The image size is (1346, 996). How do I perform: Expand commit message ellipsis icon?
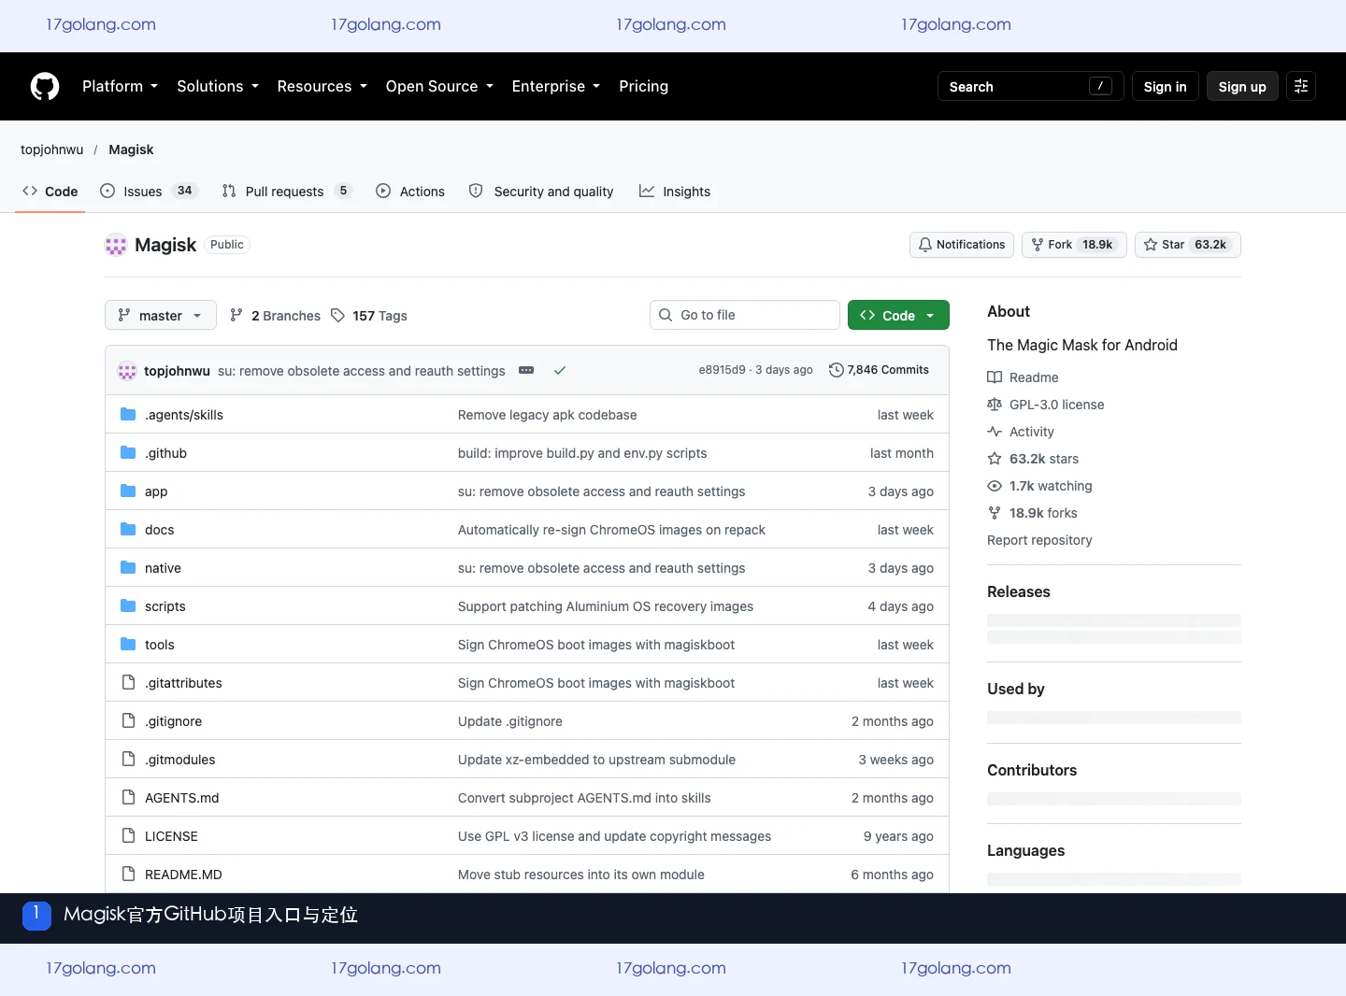click(x=526, y=371)
